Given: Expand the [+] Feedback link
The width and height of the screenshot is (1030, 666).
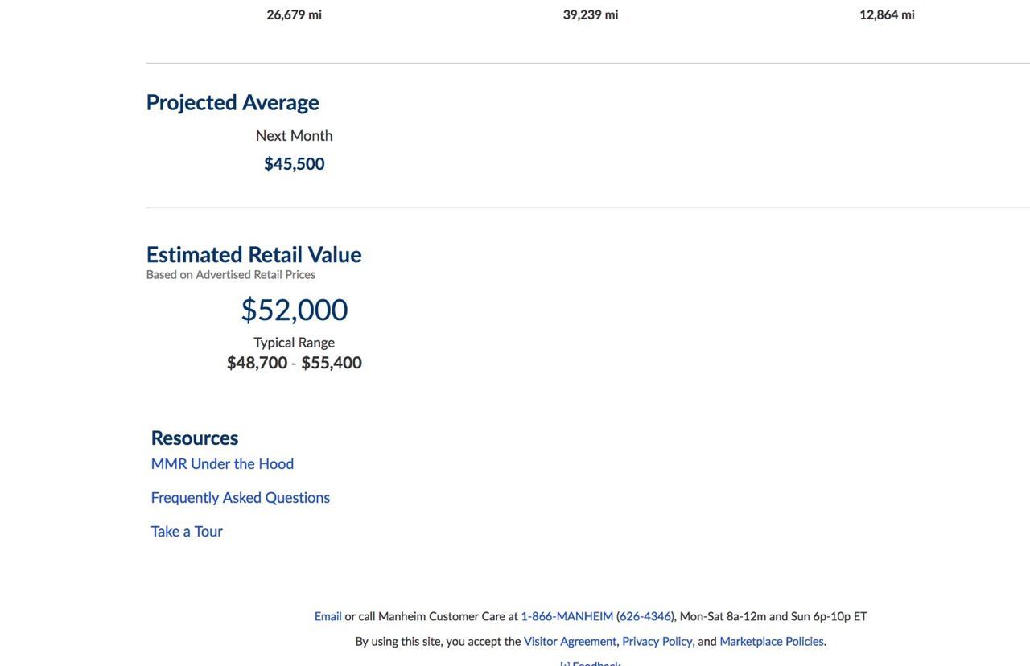Looking at the screenshot, I should [590, 664].
